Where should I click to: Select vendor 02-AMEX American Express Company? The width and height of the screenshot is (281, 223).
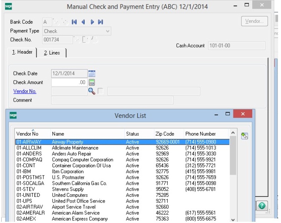click(x=122, y=219)
